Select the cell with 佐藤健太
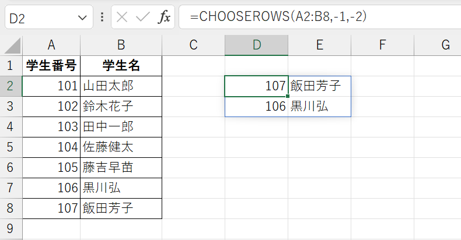Viewport: 461px width, 240px height. (121, 147)
